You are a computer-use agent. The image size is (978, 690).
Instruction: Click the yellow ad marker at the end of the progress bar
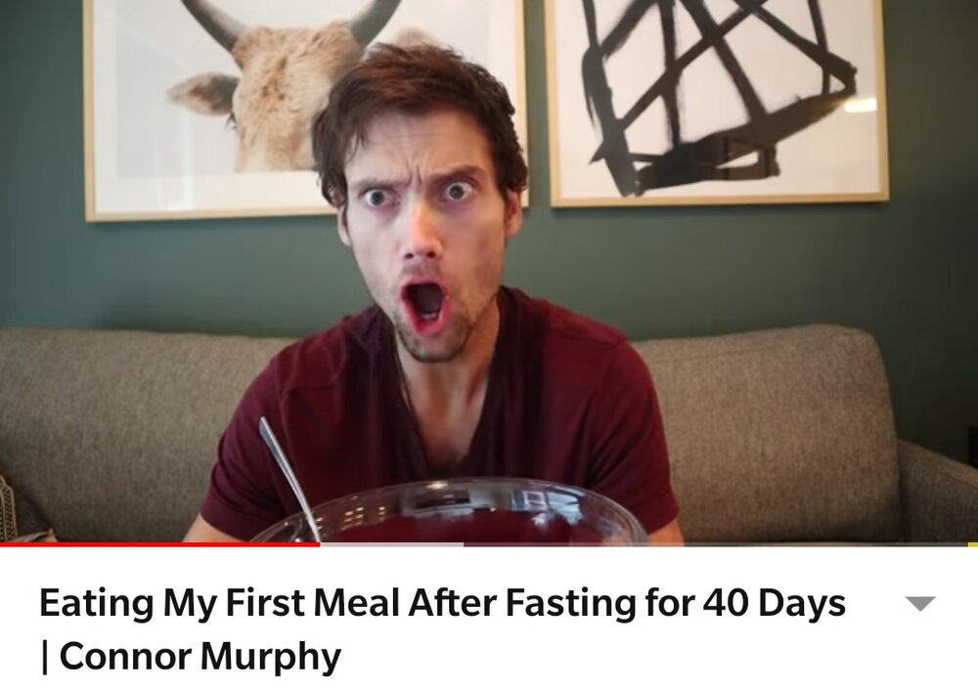[973, 544]
